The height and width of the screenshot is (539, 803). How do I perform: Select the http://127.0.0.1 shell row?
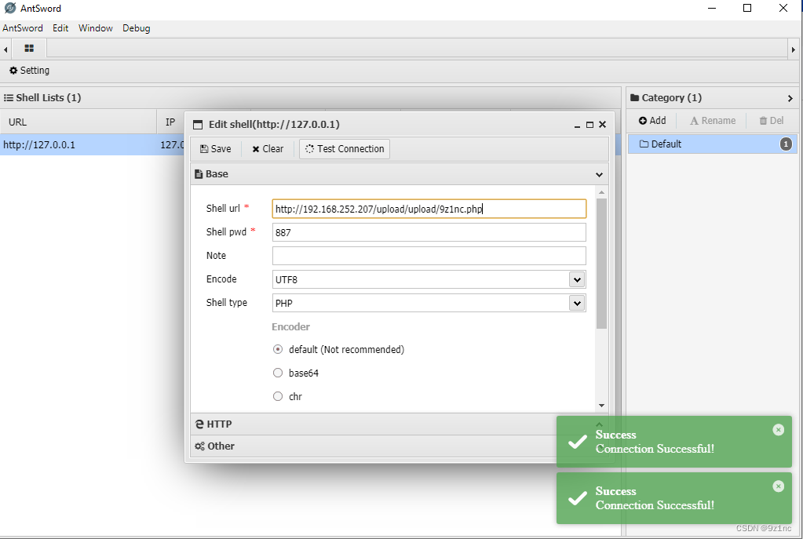point(92,145)
